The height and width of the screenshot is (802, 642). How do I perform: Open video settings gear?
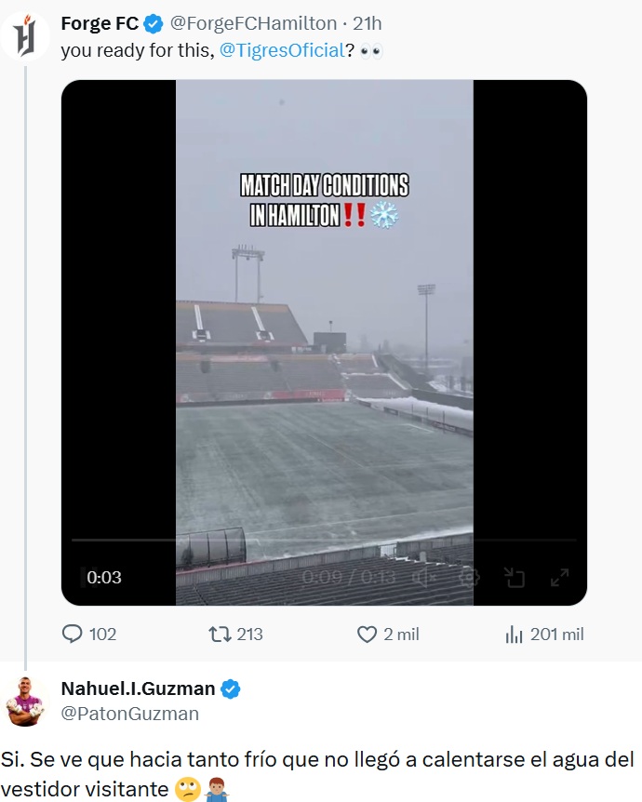[x=470, y=577]
